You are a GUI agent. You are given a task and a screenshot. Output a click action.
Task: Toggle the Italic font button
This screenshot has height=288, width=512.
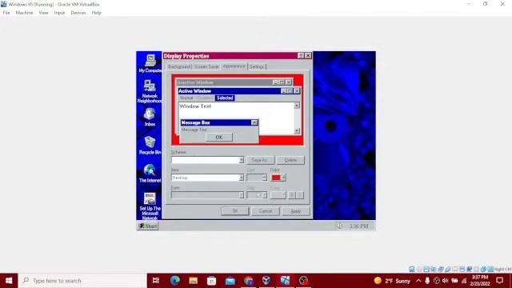[x=300, y=195]
